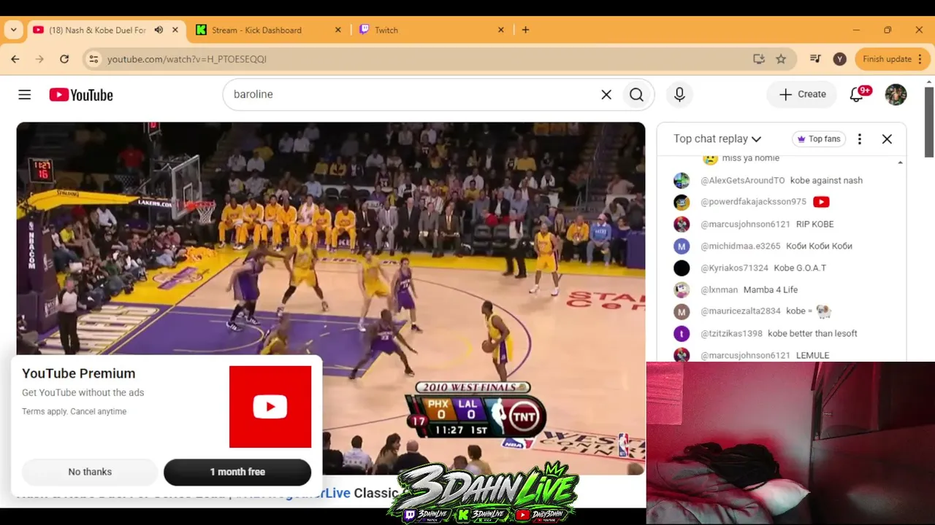The width and height of the screenshot is (935, 525).
Task: Click the username @tzitzikas1398
Action: click(731, 334)
